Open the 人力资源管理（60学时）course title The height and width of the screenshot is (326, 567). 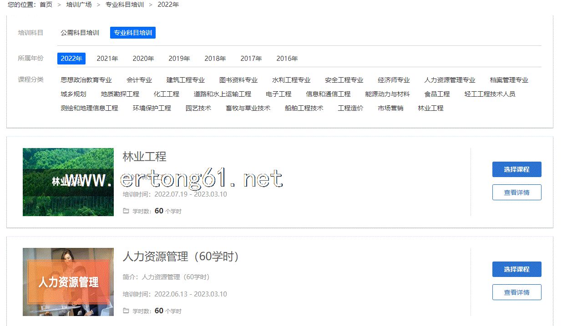[x=181, y=257]
